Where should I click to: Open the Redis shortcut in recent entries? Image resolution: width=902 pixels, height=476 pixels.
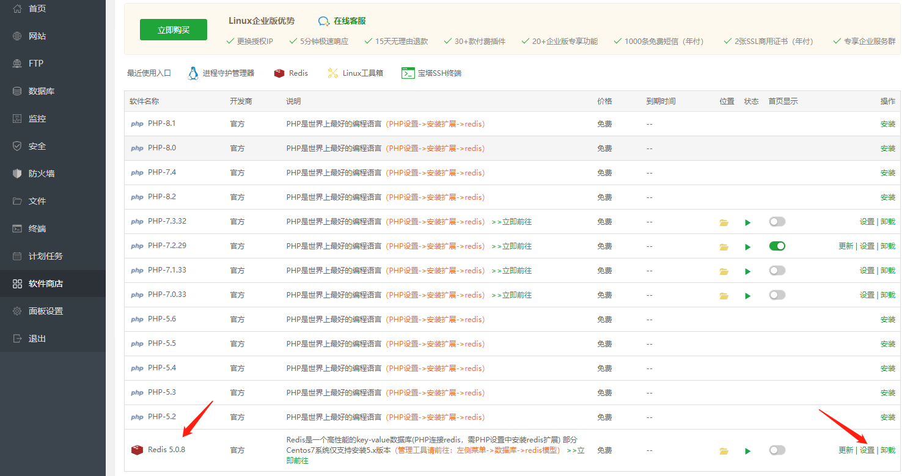[x=291, y=73]
